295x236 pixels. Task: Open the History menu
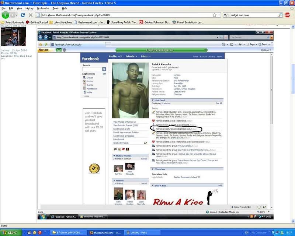[x=29, y=8]
